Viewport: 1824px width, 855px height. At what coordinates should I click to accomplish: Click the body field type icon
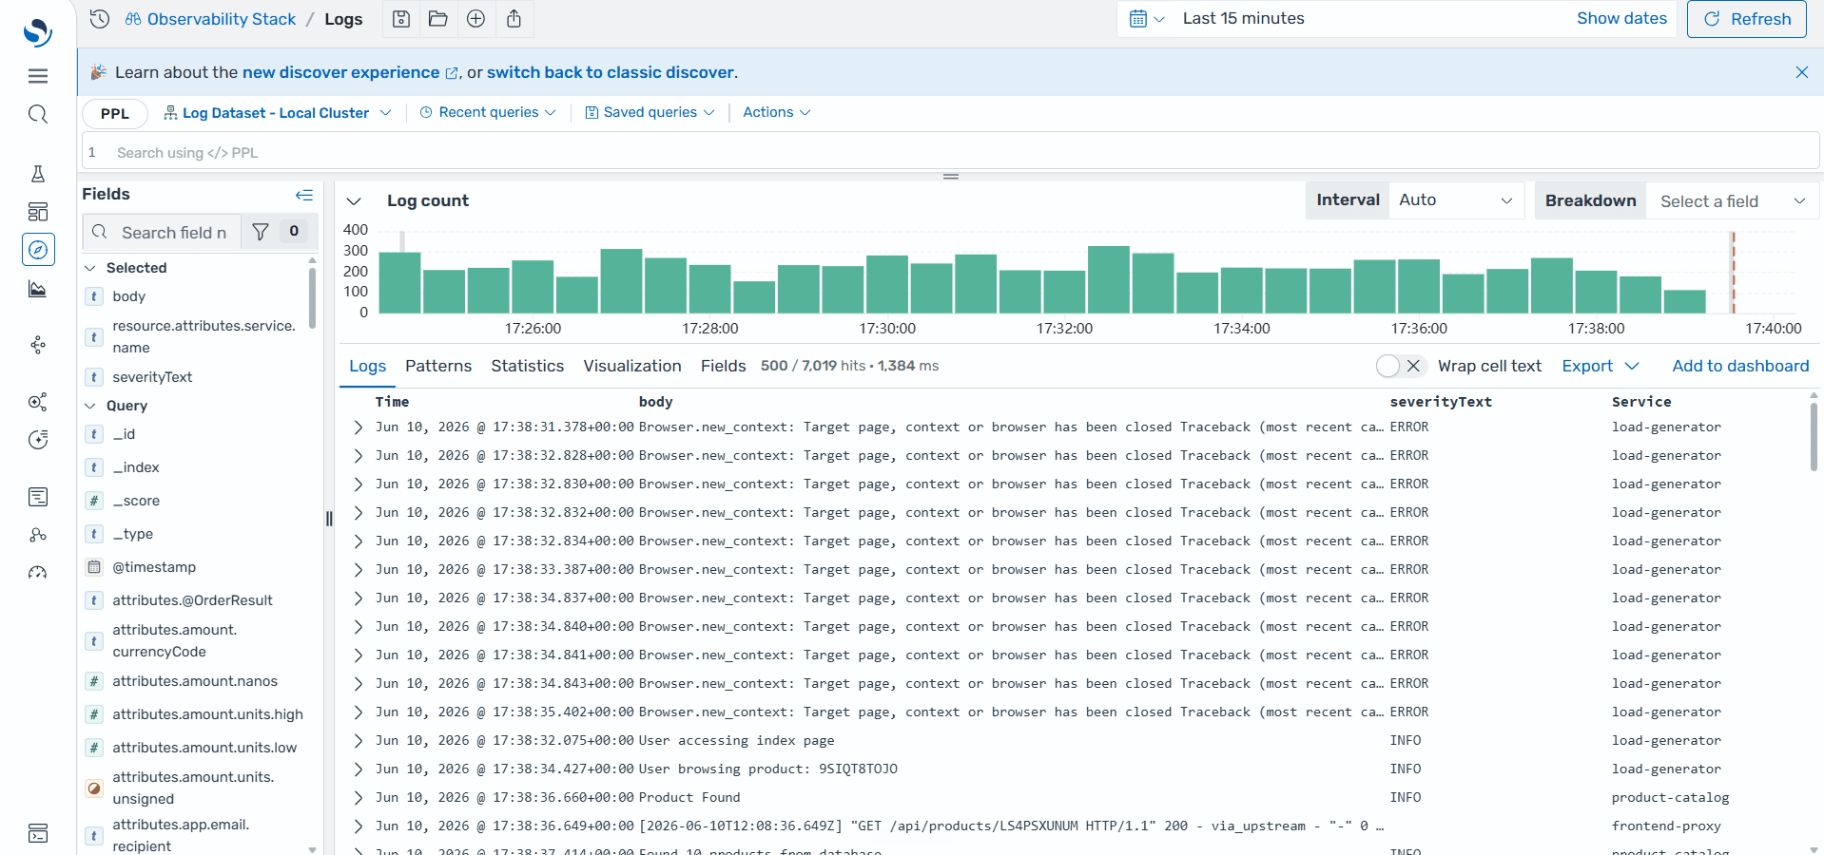click(x=94, y=296)
